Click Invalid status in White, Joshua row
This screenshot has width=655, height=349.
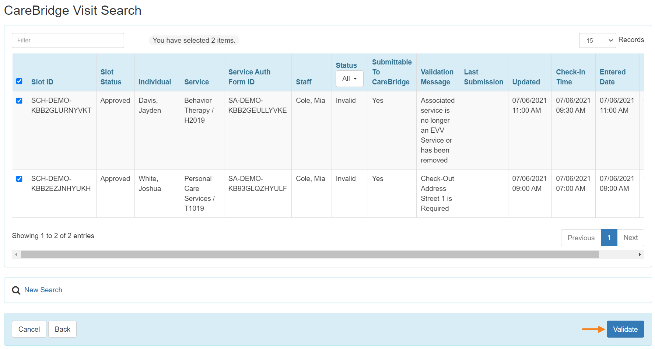pos(346,179)
